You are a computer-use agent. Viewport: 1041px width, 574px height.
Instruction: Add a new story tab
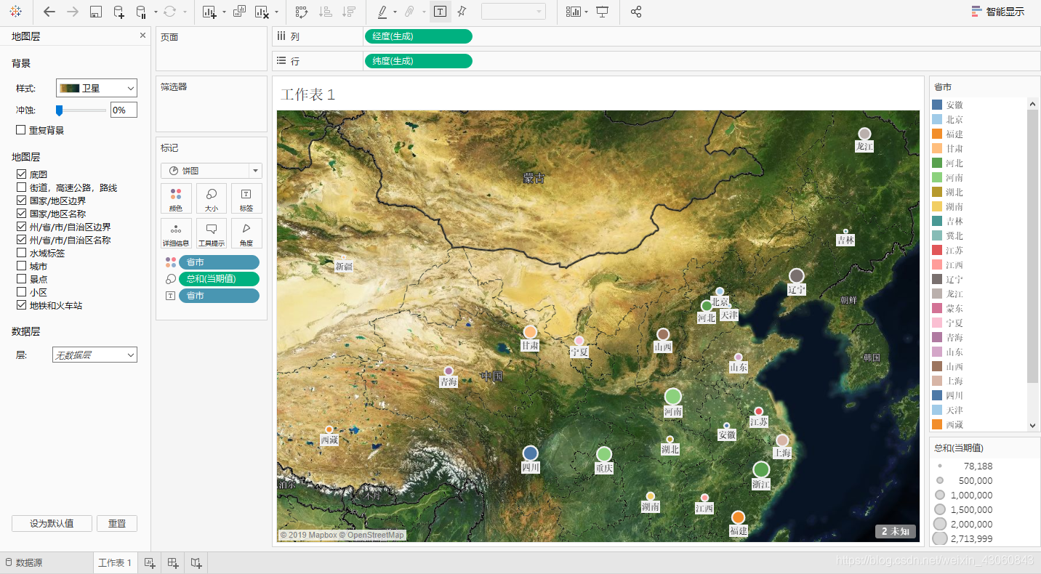coord(196,563)
